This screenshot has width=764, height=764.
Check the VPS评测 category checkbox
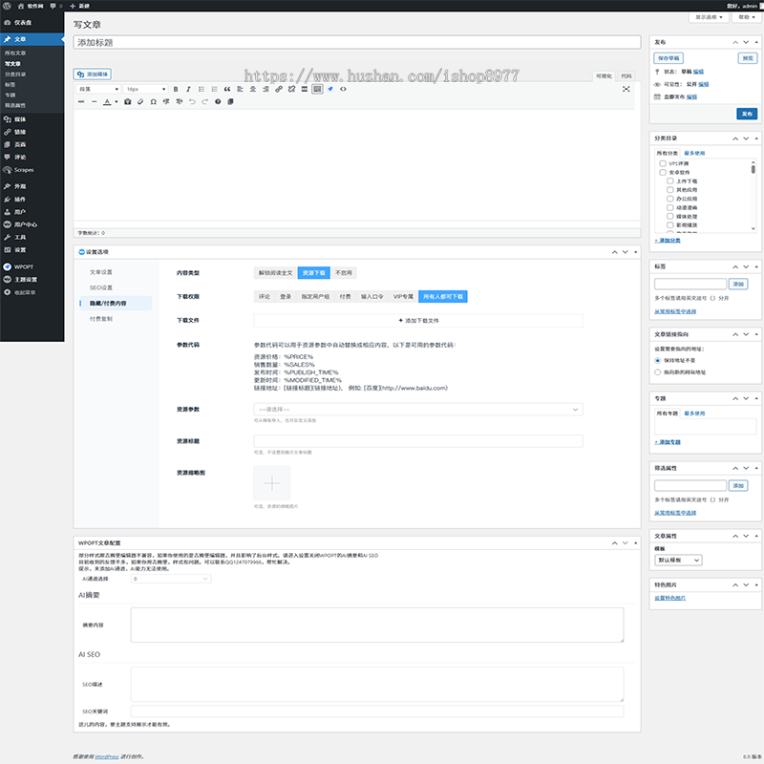(x=663, y=163)
